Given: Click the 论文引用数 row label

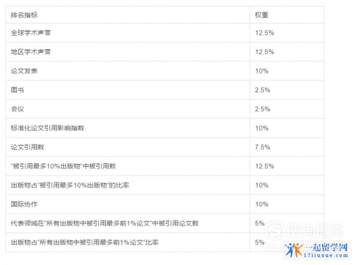Looking at the screenshot, I should pos(27,147).
